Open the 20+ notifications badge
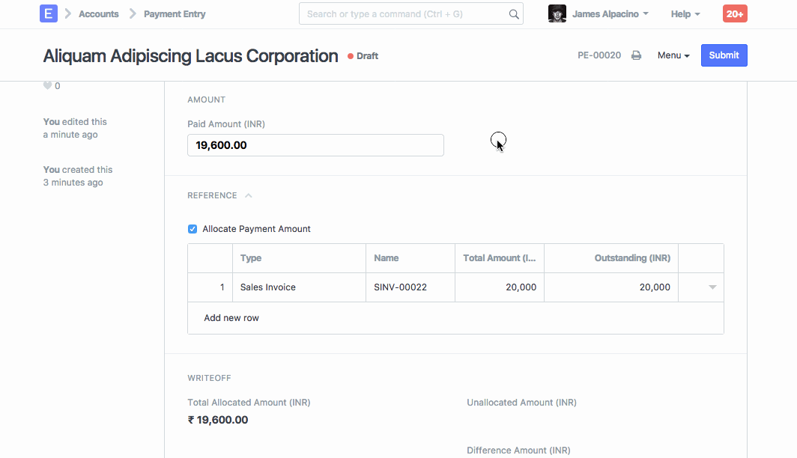The width and height of the screenshot is (797, 458). tap(734, 13)
